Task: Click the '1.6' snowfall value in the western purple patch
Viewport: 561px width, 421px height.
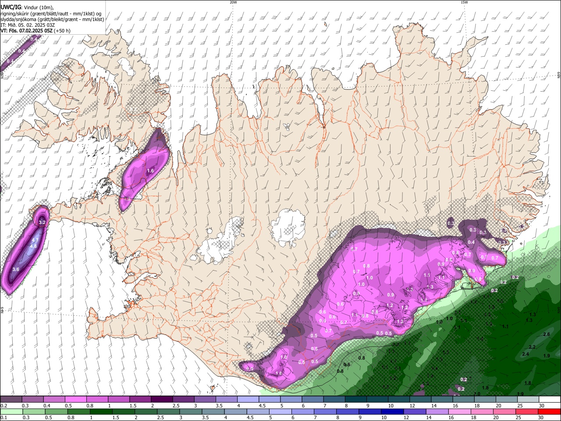Action: [x=150, y=171]
